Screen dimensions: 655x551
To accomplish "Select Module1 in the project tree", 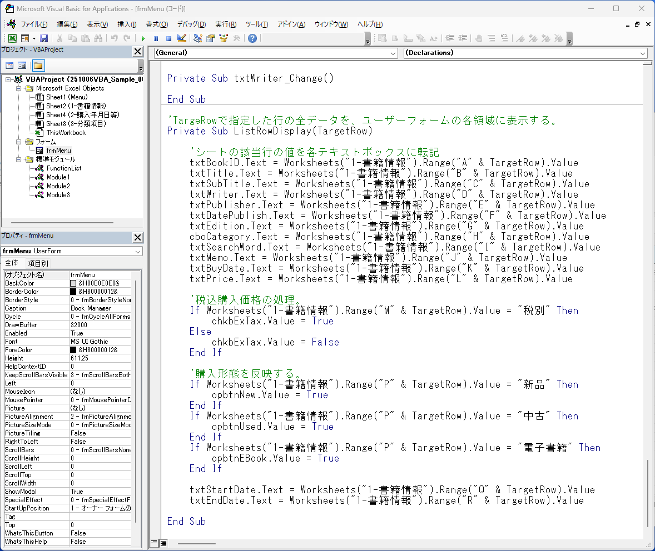I will [x=58, y=177].
